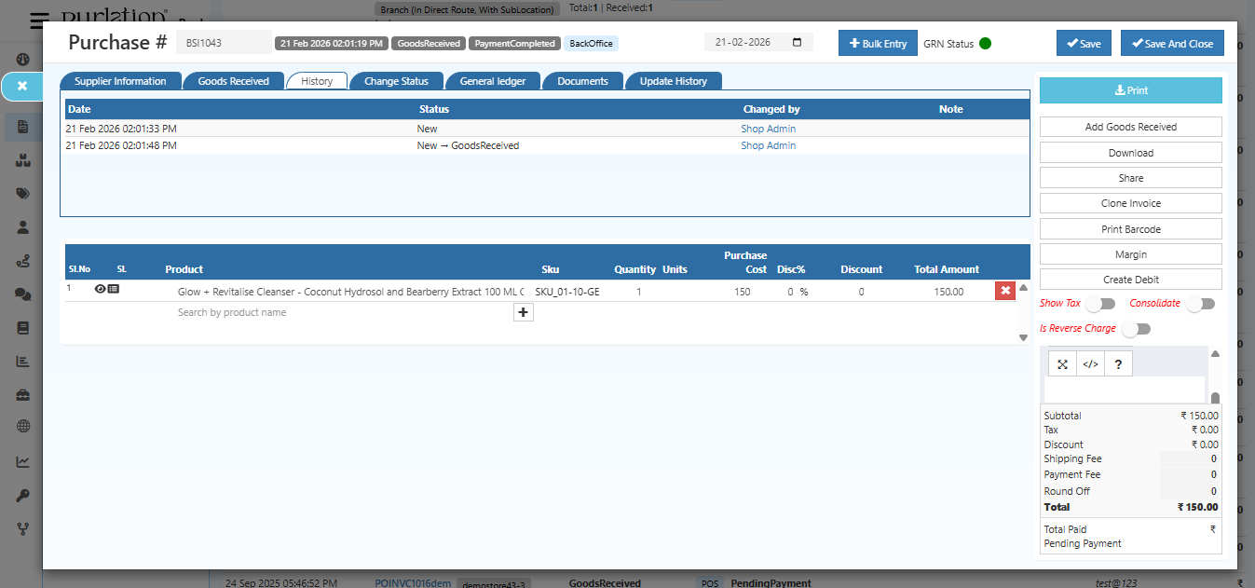Switch to the Goods Received tab
1255x588 pixels.
[233, 81]
